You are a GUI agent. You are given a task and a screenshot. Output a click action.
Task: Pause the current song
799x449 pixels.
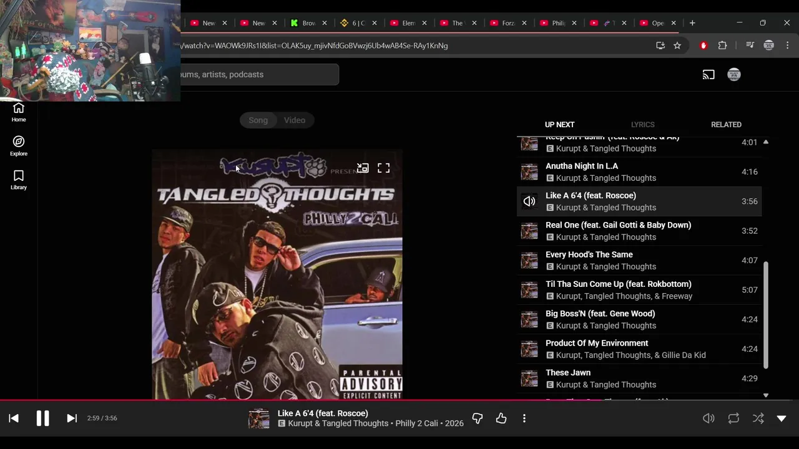click(42, 418)
